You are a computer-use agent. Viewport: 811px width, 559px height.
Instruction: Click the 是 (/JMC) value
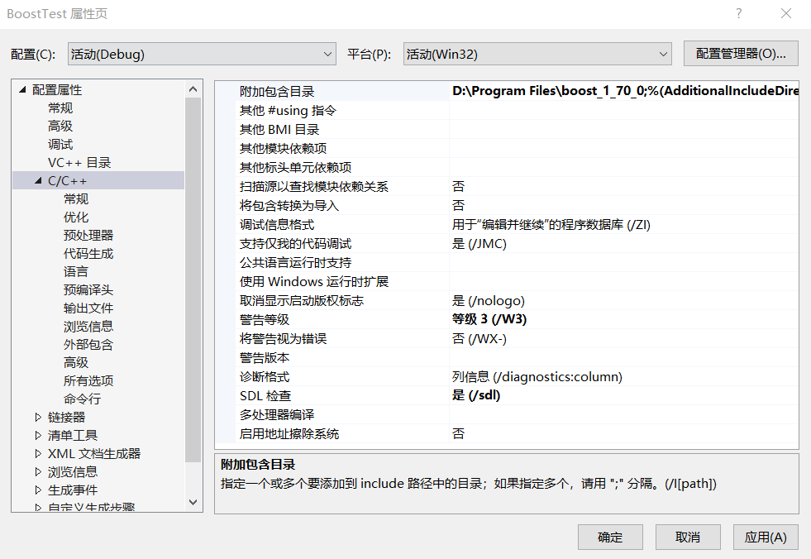479,243
